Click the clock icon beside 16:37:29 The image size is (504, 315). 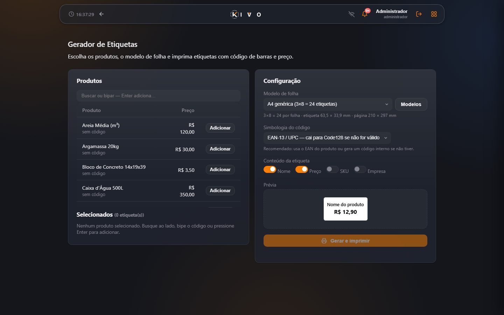71,14
